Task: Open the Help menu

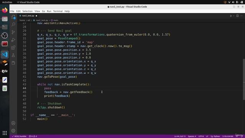Action: 67,11
